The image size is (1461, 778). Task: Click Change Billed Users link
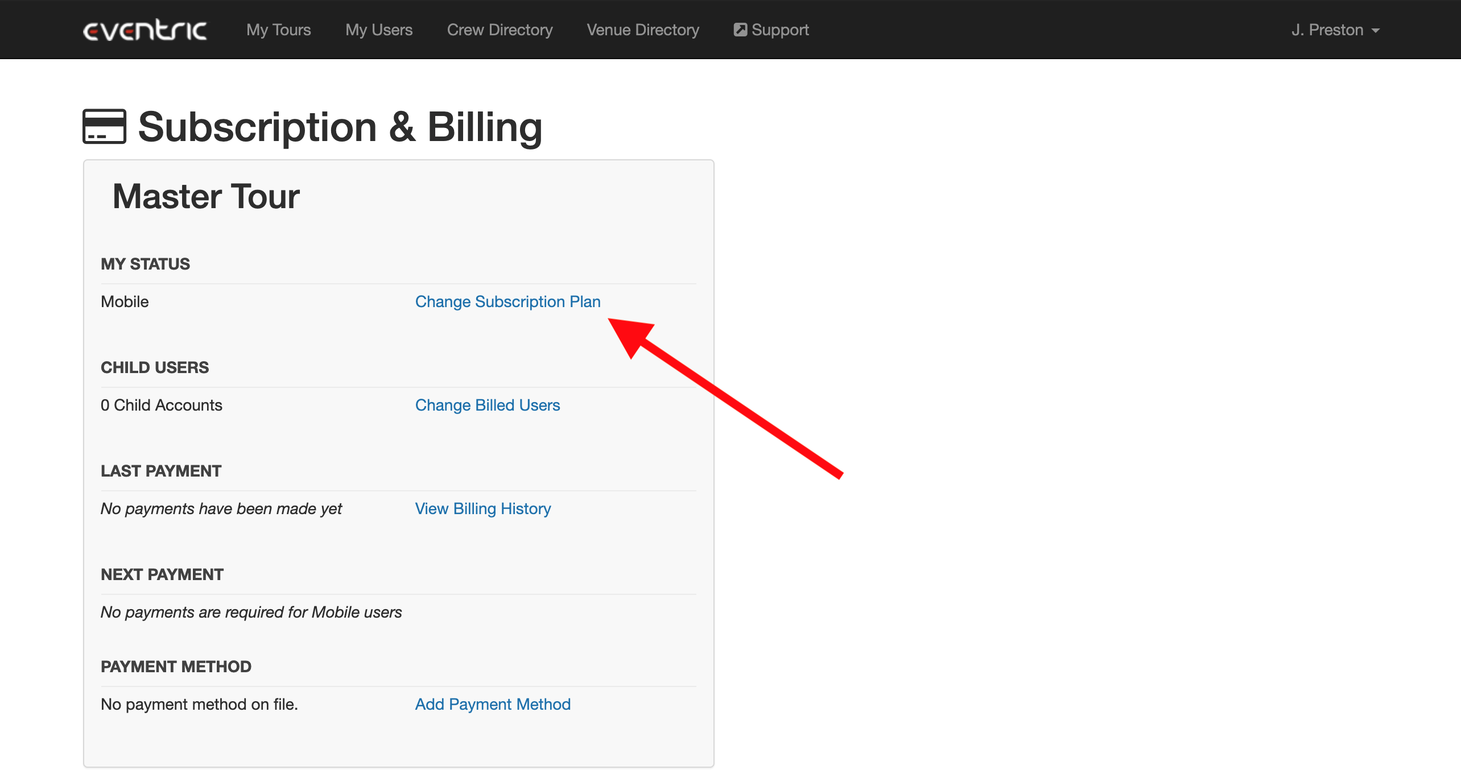(x=488, y=405)
